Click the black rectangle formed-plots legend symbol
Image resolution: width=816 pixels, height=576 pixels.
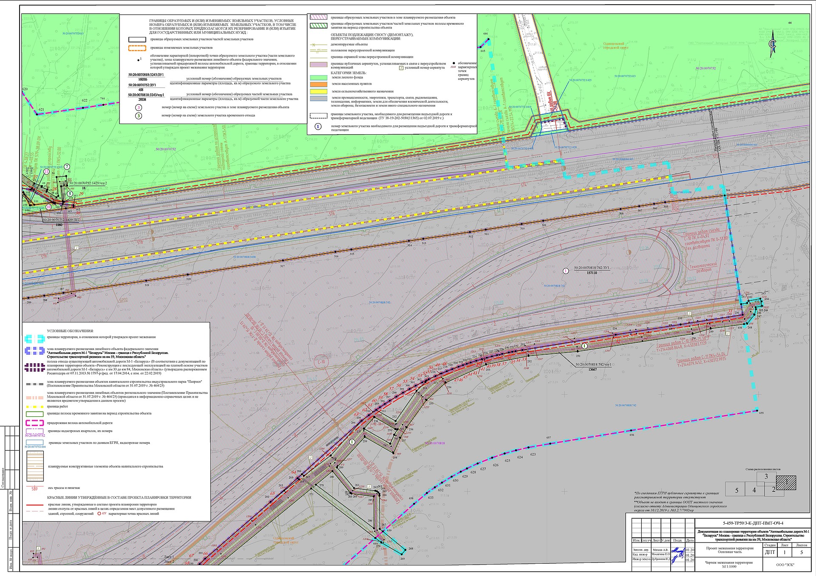137,40
